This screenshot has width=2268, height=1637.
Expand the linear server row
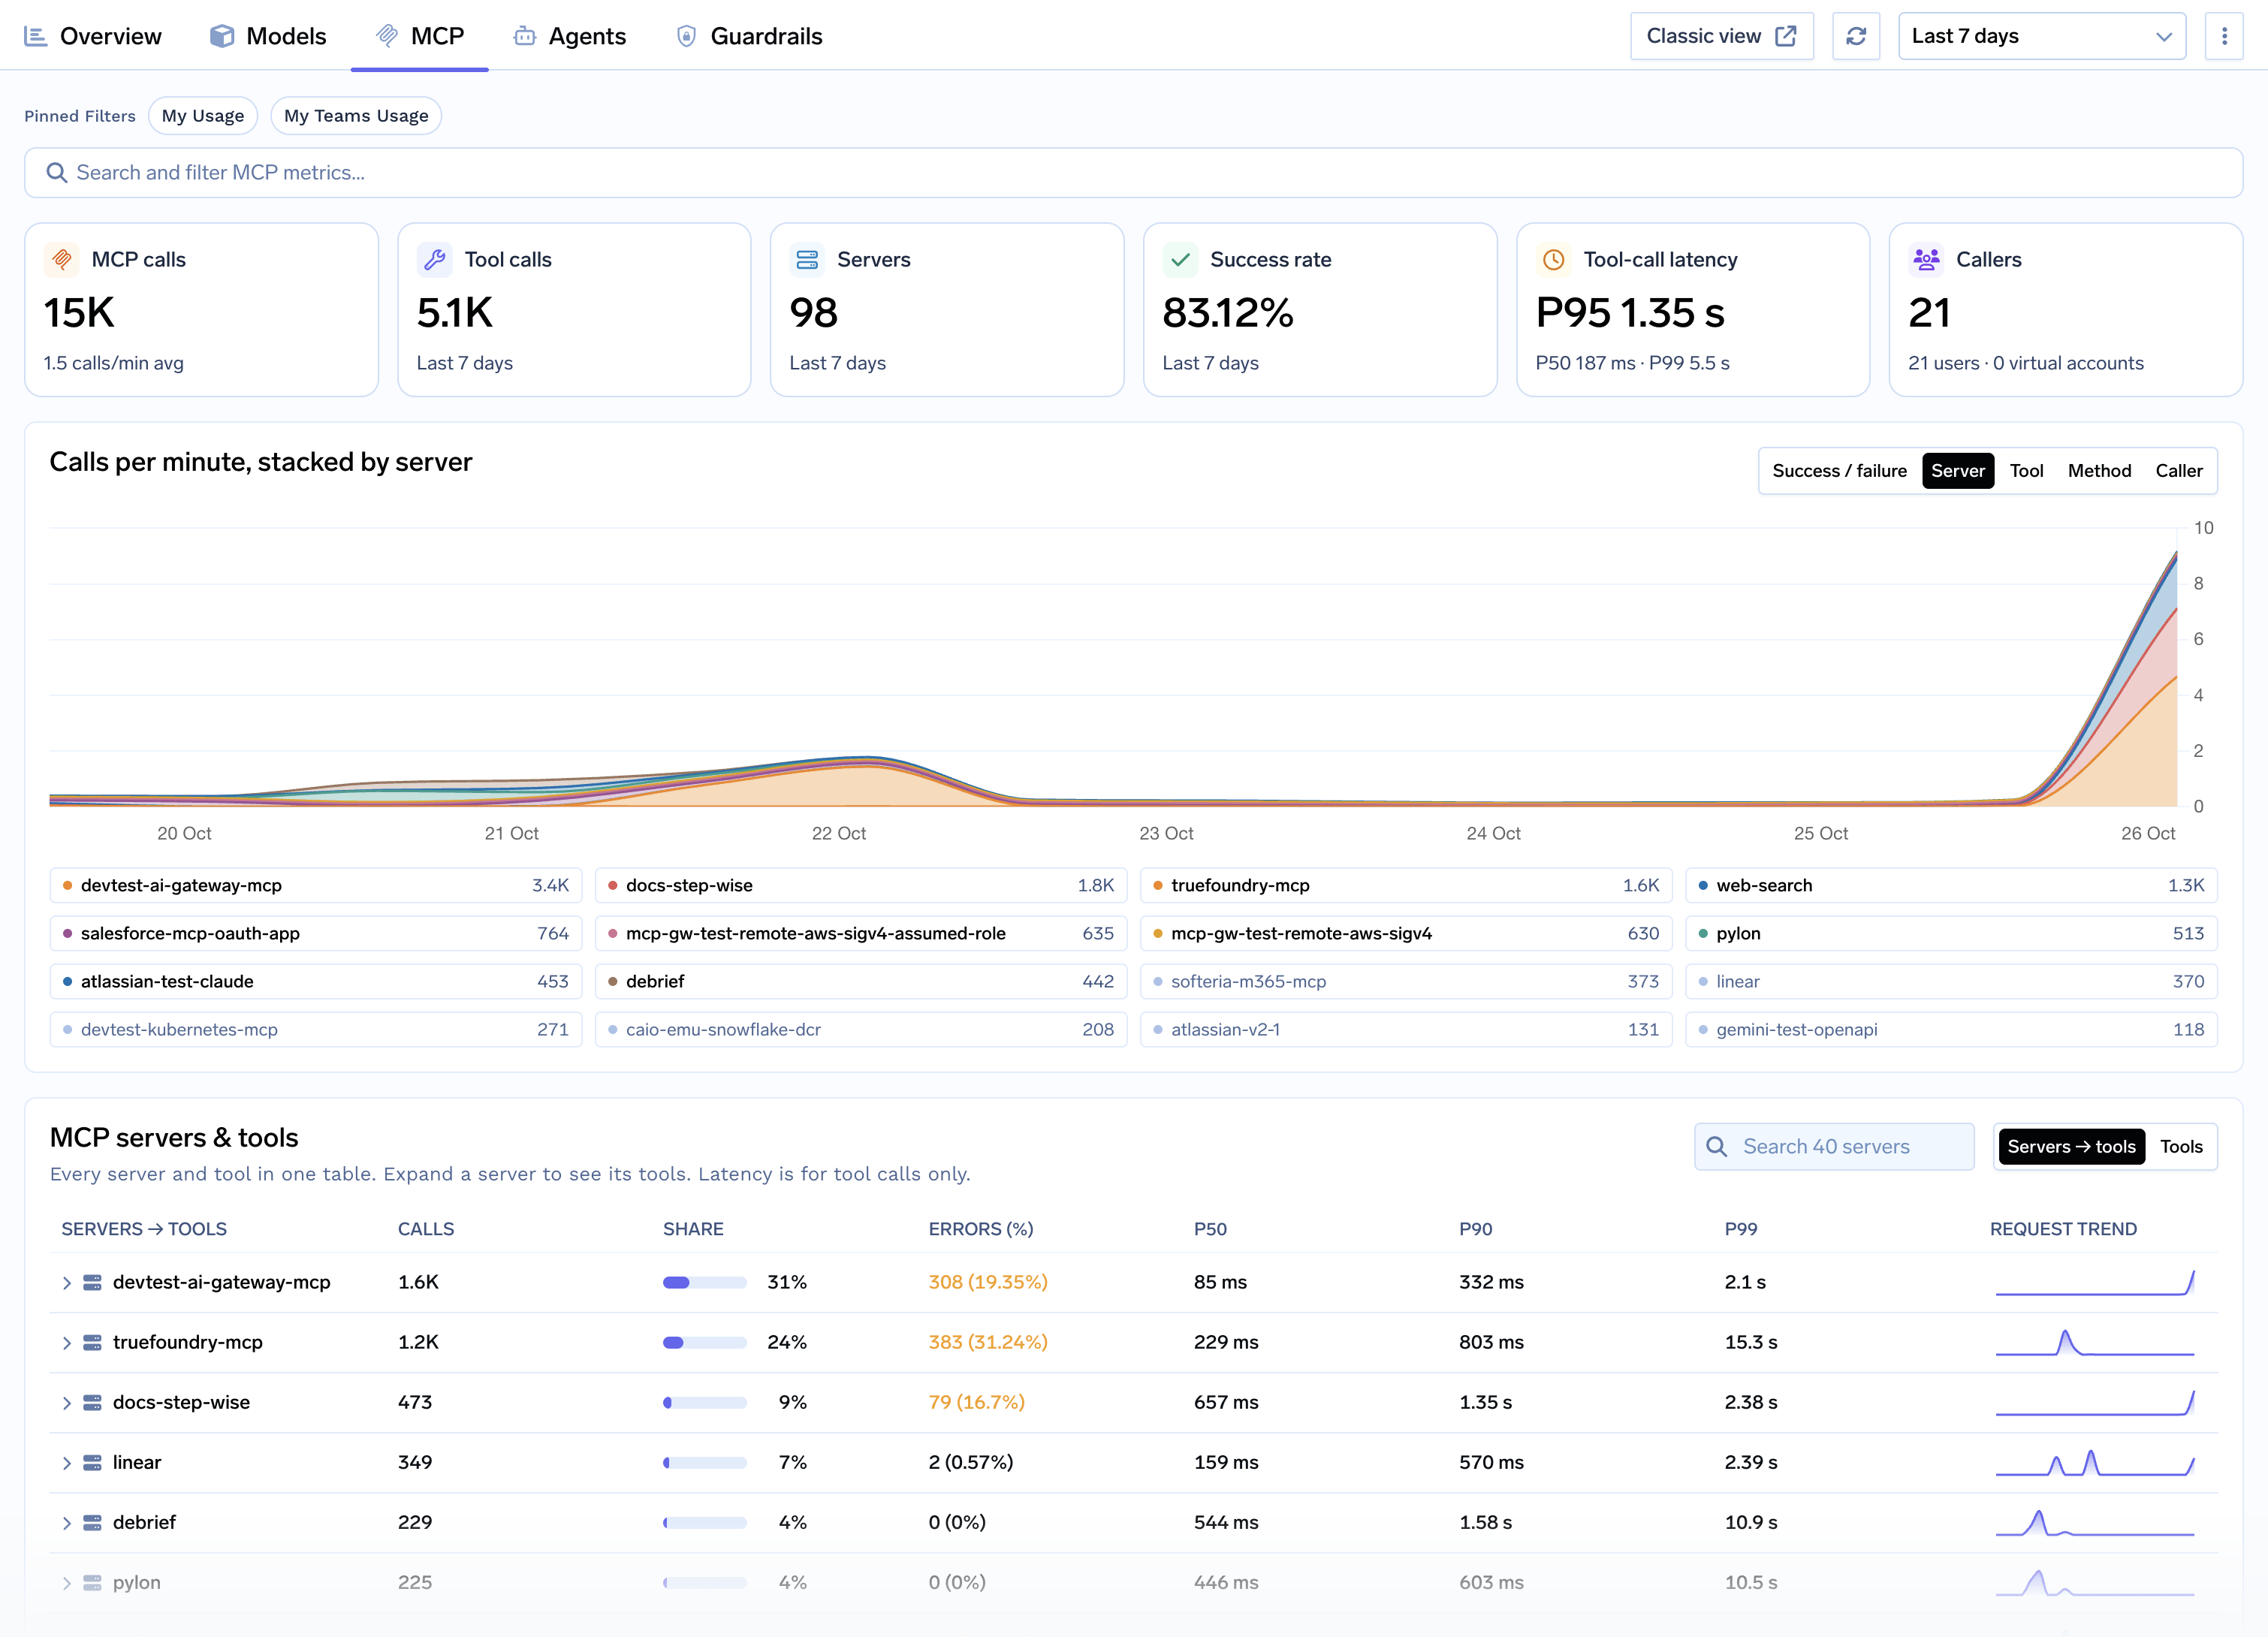pyautogui.click(x=66, y=1462)
